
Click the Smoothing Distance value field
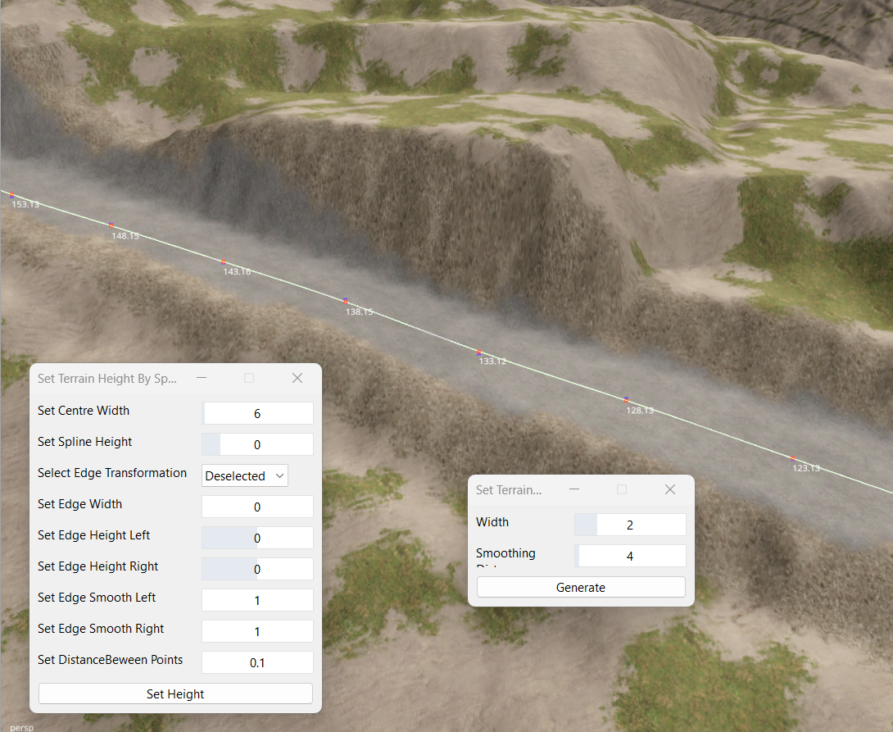click(629, 556)
